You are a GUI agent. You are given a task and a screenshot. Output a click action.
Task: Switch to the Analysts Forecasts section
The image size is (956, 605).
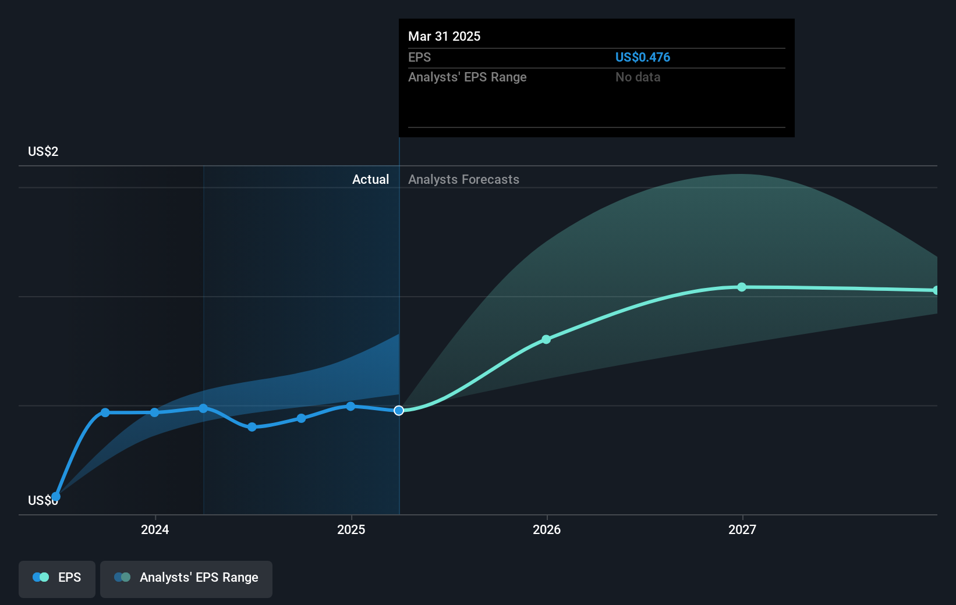click(463, 179)
